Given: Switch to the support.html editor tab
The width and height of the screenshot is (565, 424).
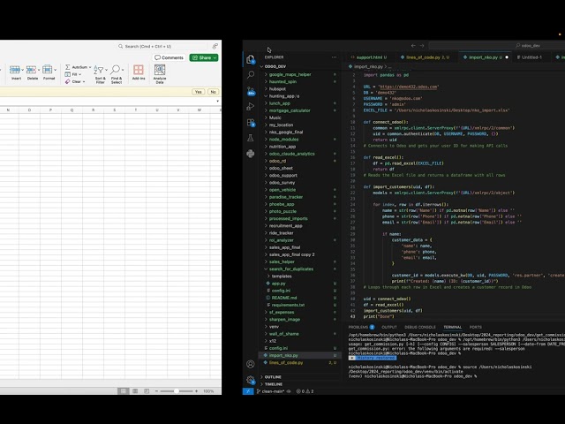Looking at the screenshot, I should pyautogui.click(x=369, y=57).
